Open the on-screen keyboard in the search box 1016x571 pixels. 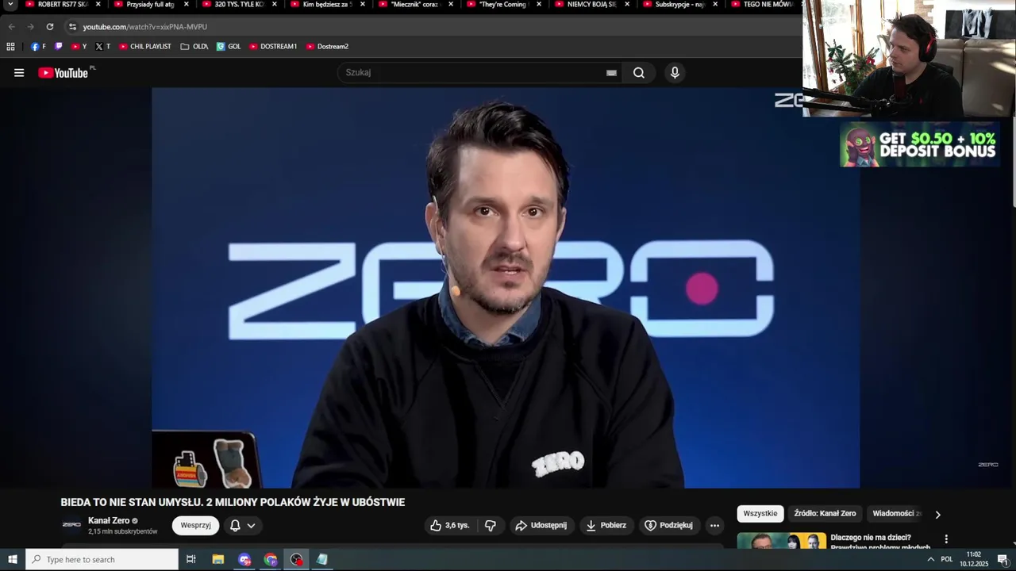(611, 73)
